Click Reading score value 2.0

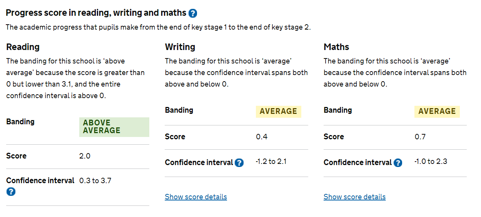(85, 156)
